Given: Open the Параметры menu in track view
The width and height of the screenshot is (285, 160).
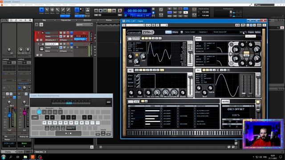Looking at the screenshot, I should [65, 20].
